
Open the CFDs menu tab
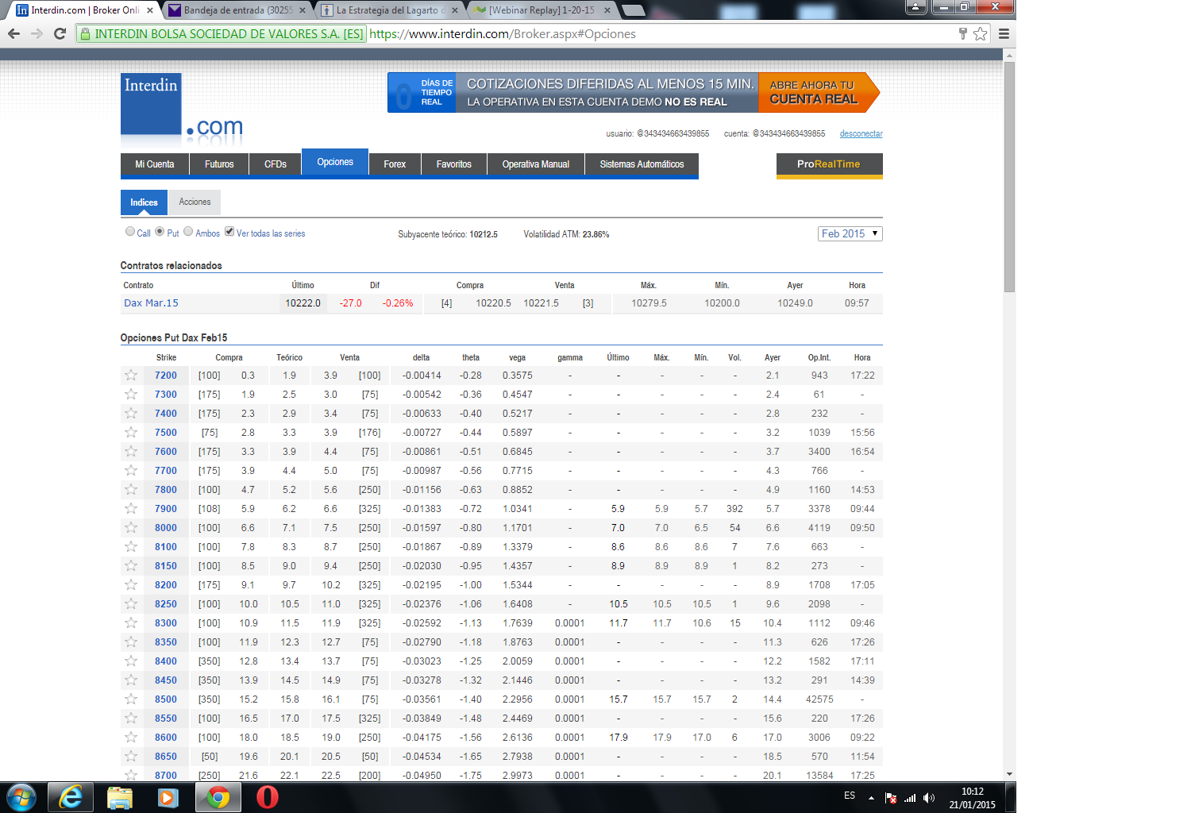coord(276,164)
